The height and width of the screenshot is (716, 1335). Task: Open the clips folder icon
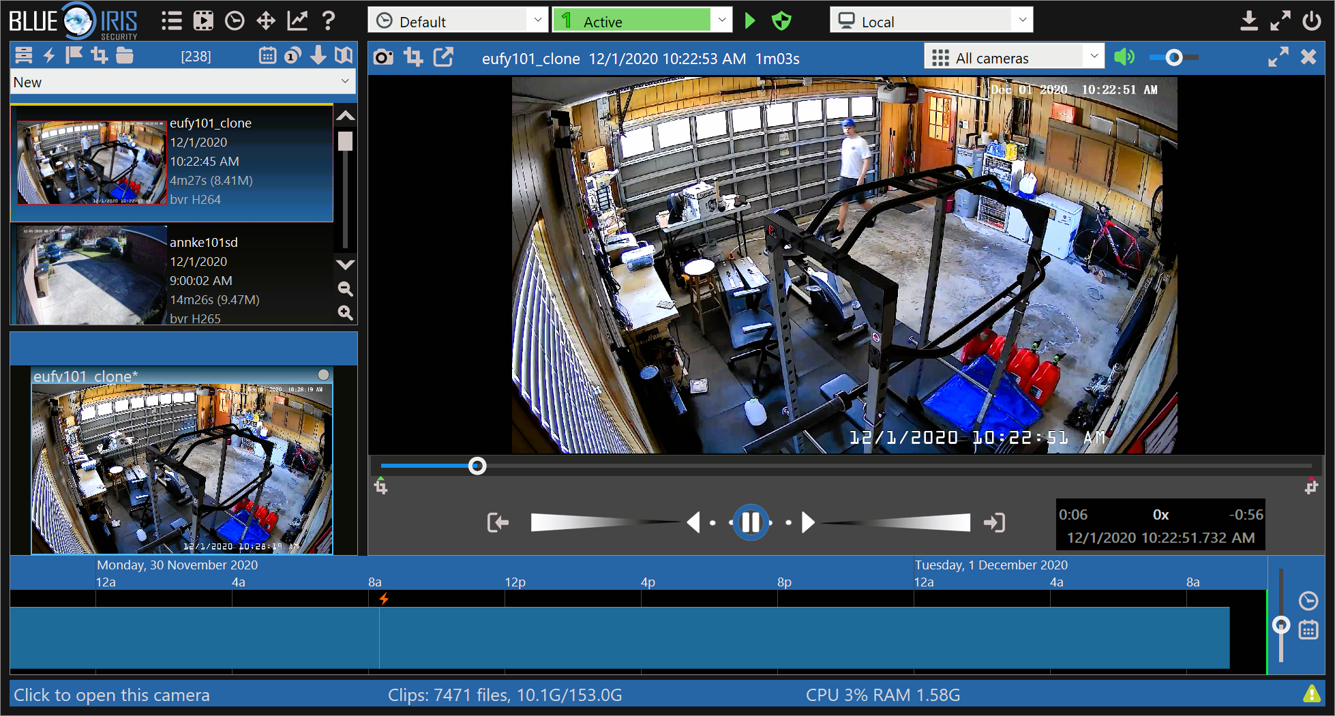click(125, 56)
